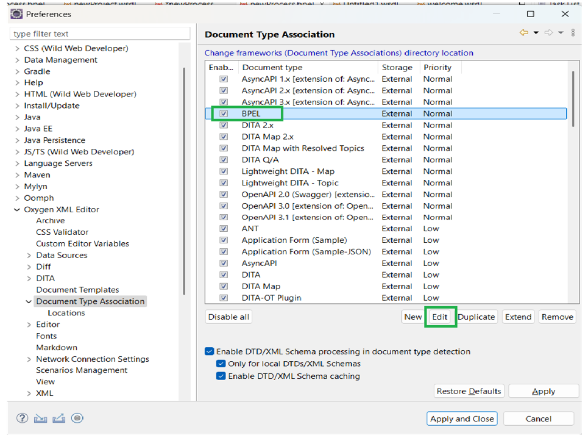Expand the CSS (Wild Web Developer) node
This screenshot has width=588, height=438.
click(x=17, y=48)
